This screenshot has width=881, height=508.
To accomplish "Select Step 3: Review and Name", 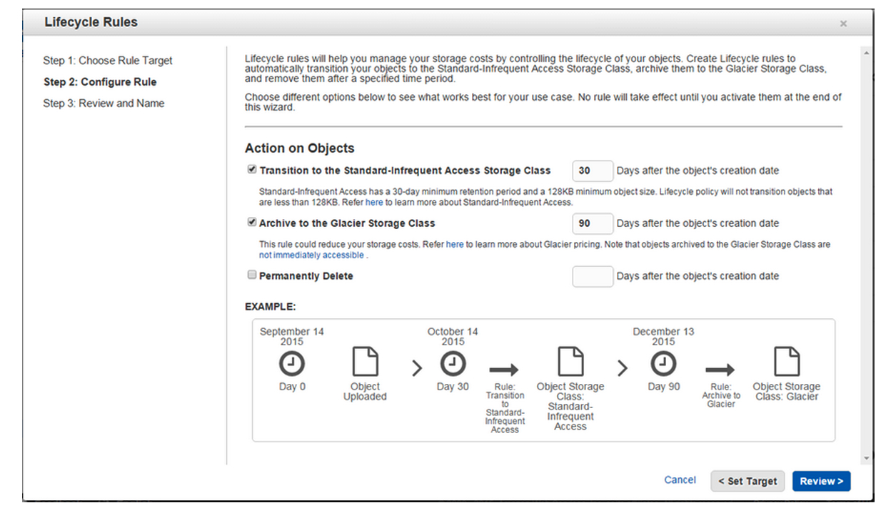I will tap(104, 103).
